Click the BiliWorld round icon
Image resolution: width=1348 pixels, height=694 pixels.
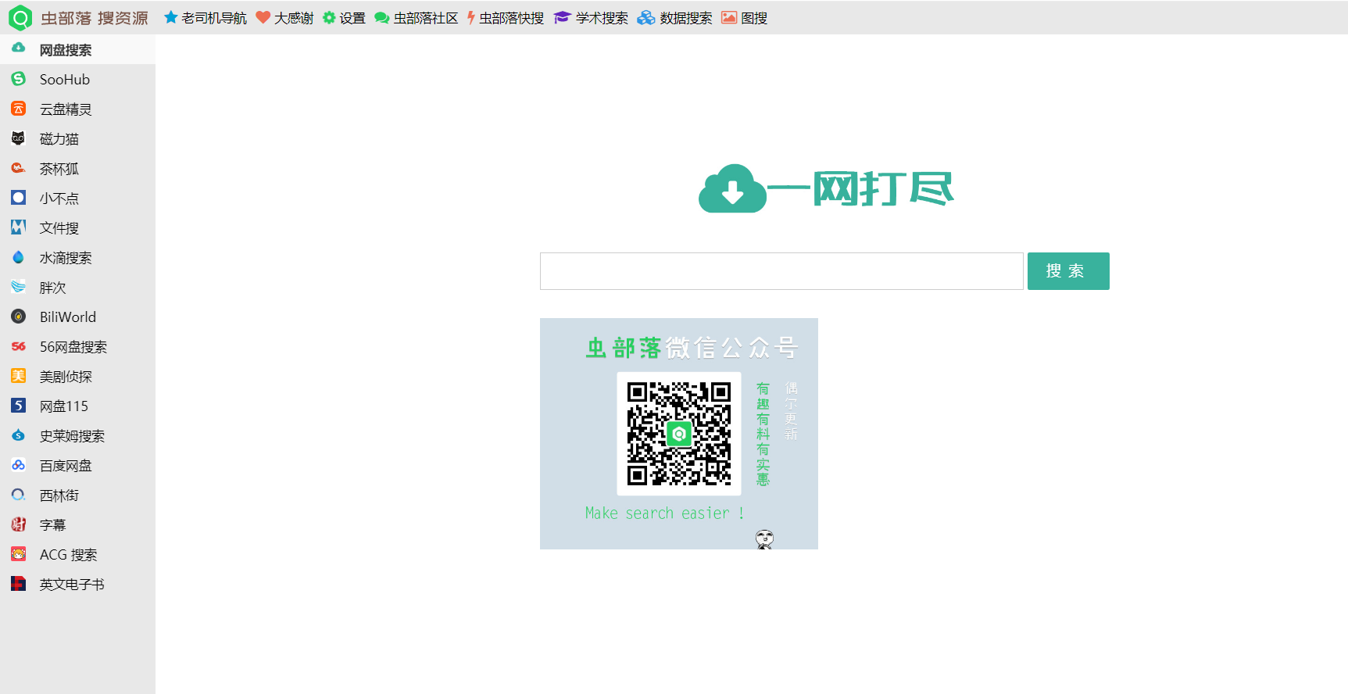pos(19,317)
